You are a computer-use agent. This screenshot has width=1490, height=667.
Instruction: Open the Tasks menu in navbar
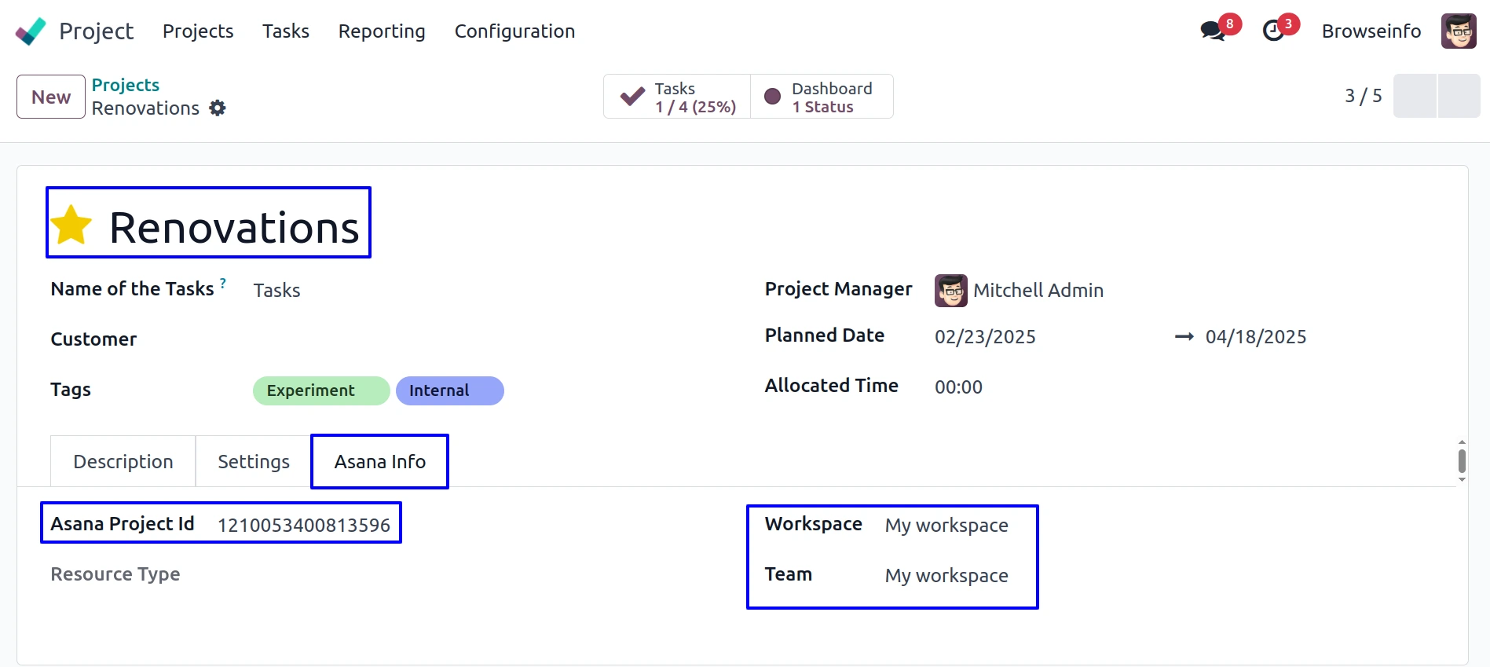[x=286, y=31]
